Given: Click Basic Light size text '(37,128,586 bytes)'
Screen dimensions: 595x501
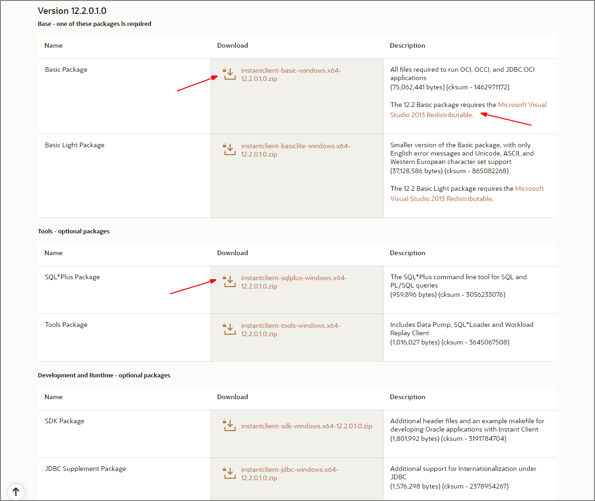Looking at the screenshot, I should click(416, 171).
